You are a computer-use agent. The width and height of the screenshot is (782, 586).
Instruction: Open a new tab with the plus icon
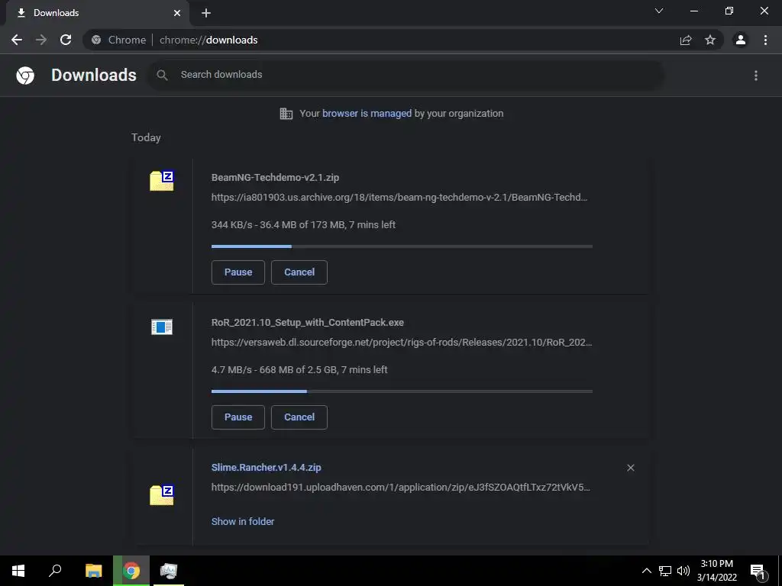click(206, 13)
